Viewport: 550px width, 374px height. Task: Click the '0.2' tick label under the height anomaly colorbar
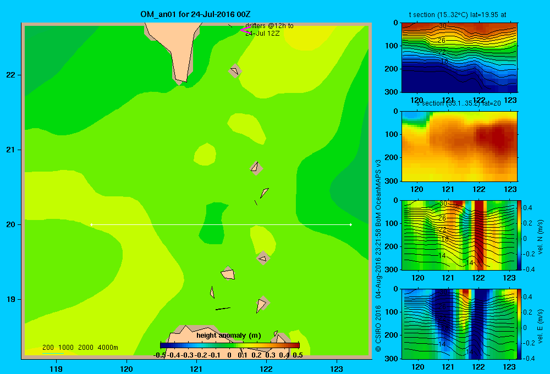point(256,355)
